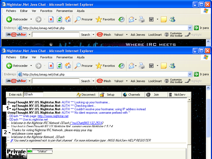The height and width of the screenshot is (159, 212).
Task: Open Editar menu in front window
Action: coord(24,57)
